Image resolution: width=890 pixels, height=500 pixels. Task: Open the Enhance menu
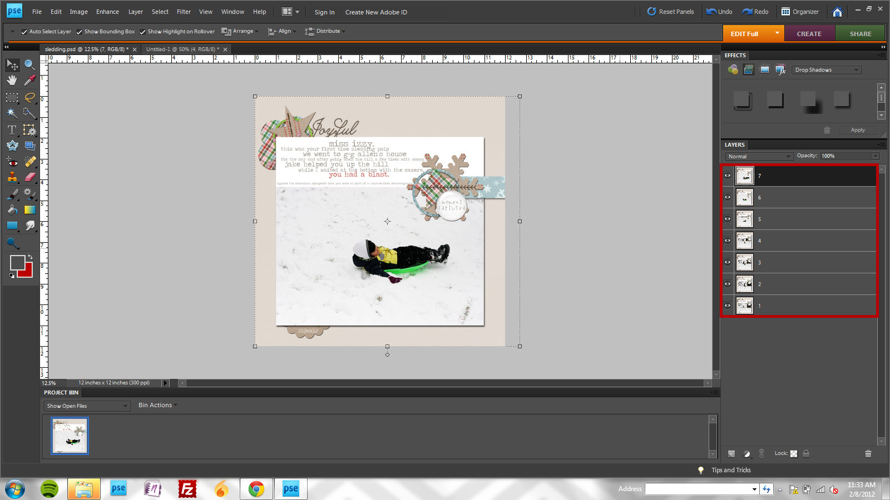click(x=107, y=11)
